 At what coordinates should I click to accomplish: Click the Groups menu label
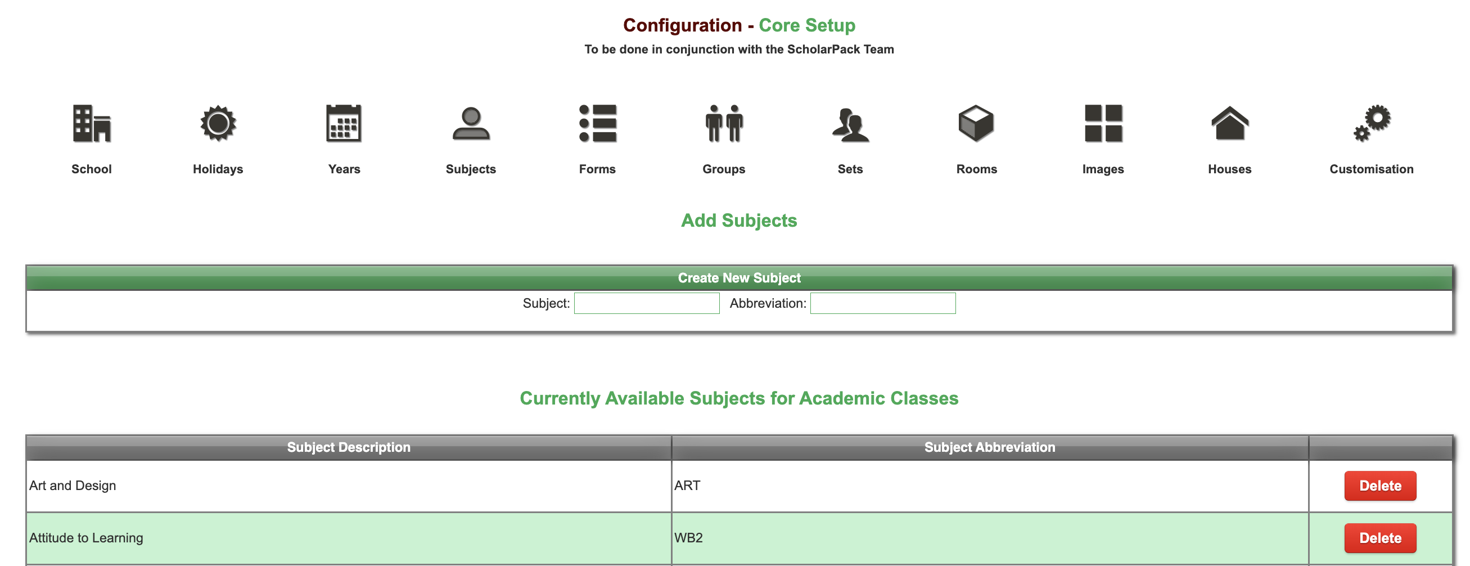click(724, 169)
